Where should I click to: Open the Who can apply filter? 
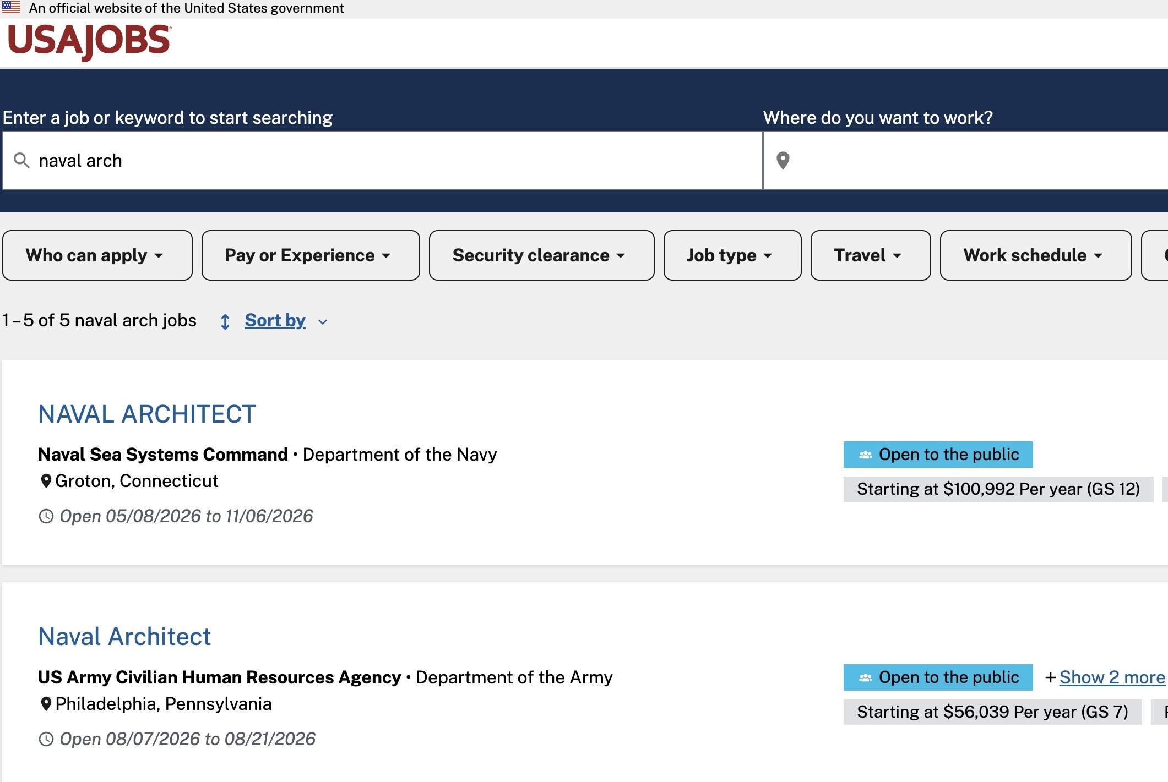pyautogui.click(x=97, y=255)
